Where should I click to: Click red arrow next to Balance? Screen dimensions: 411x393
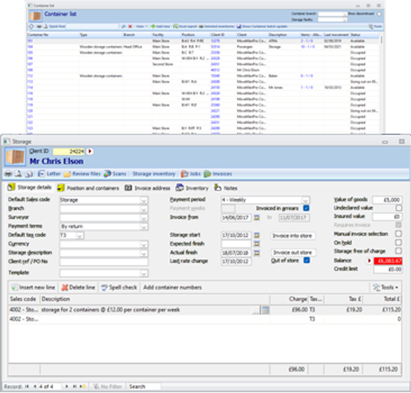tap(369, 261)
